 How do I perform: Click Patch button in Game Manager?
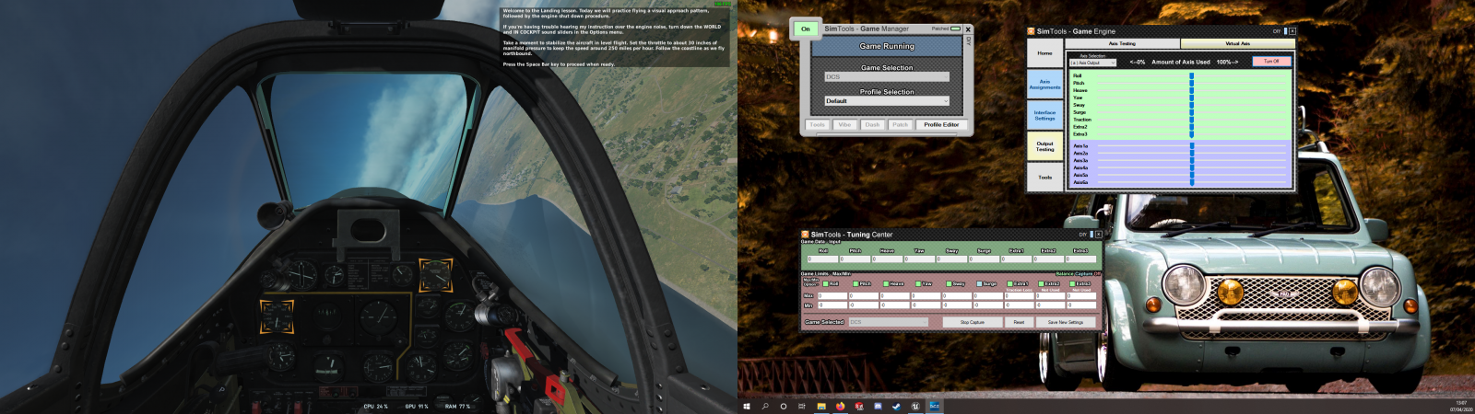tap(900, 124)
